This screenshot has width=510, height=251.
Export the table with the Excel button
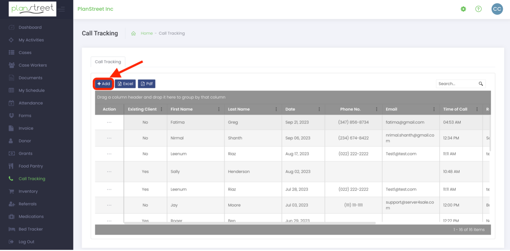[x=125, y=84]
